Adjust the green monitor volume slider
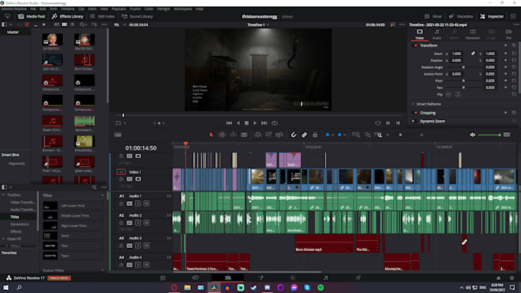The width and height of the screenshot is (521, 293). [x=489, y=135]
